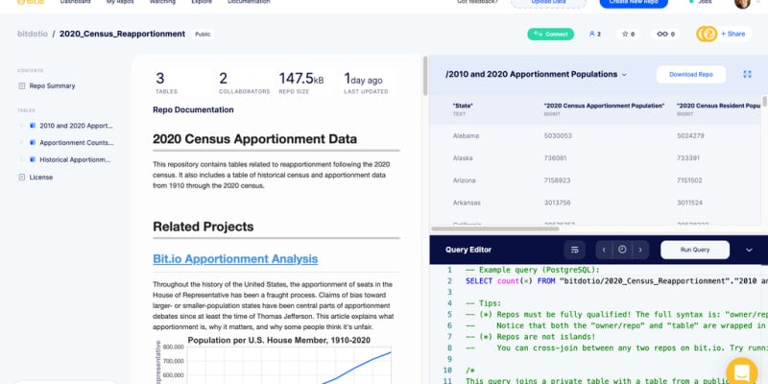Click the gold coin share icon
Screen dimensions: 768x384
[707, 34]
